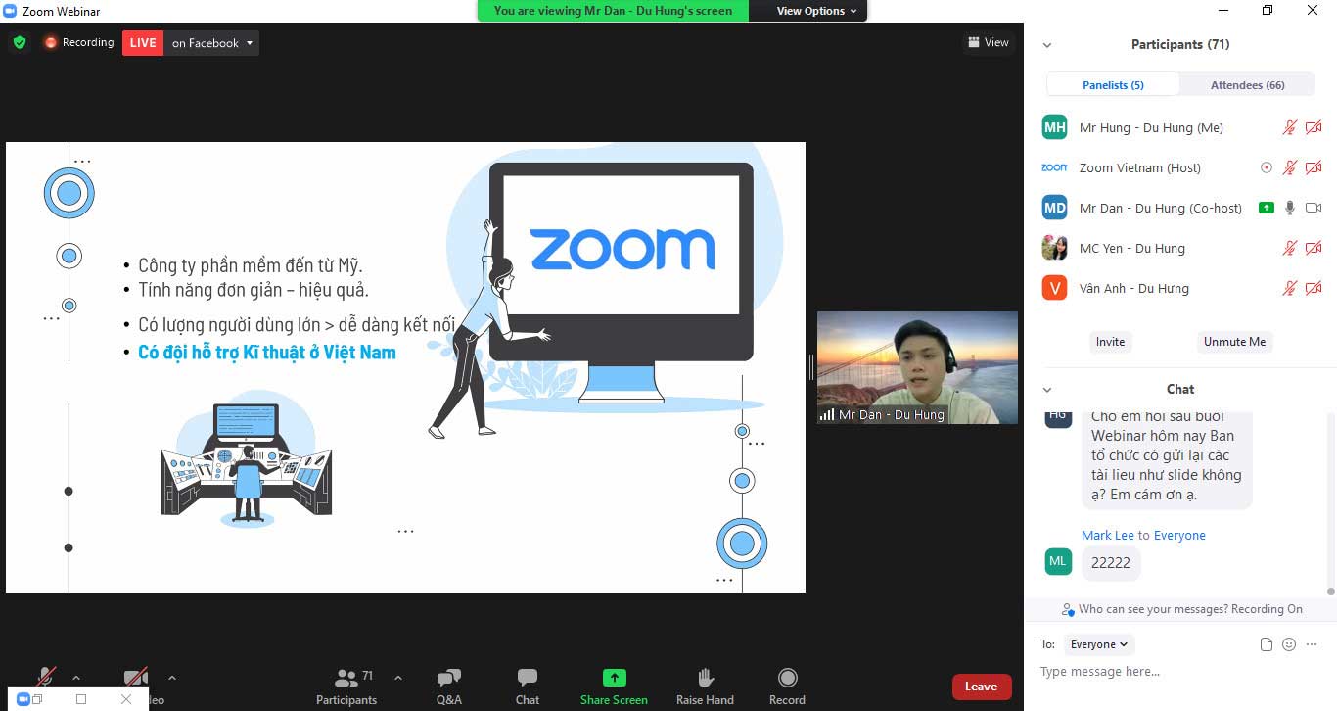
Task: Click the red LIVE on Facebook indicator
Action: point(142,42)
